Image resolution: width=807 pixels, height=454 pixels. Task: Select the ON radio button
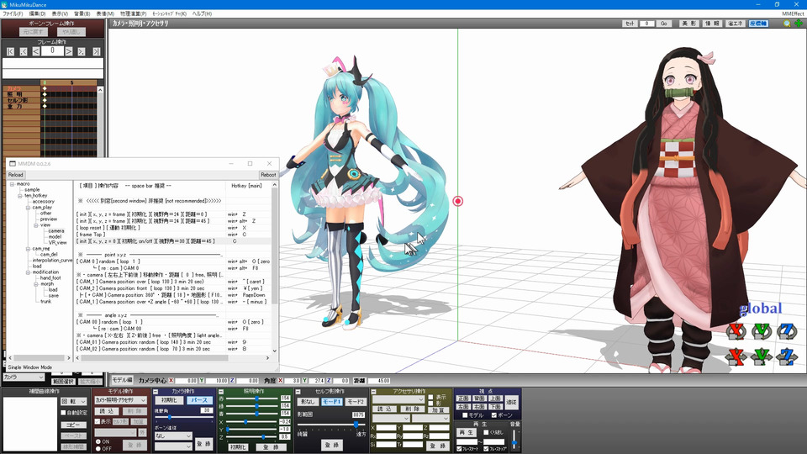(98, 441)
